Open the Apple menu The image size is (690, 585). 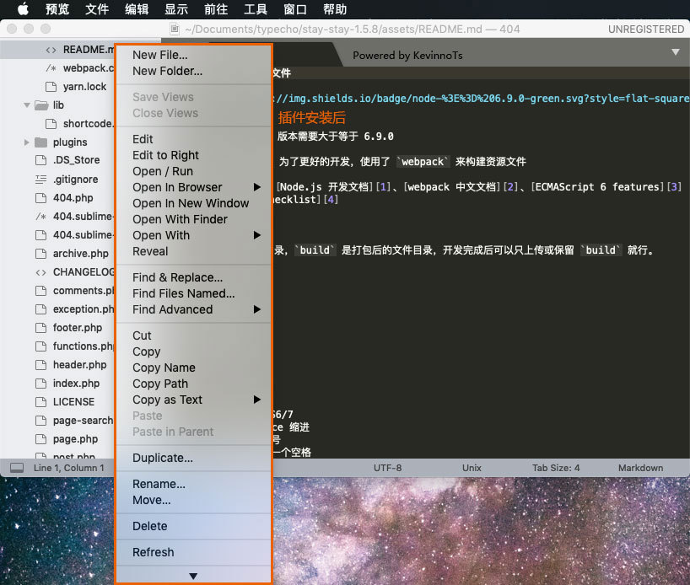[23, 8]
